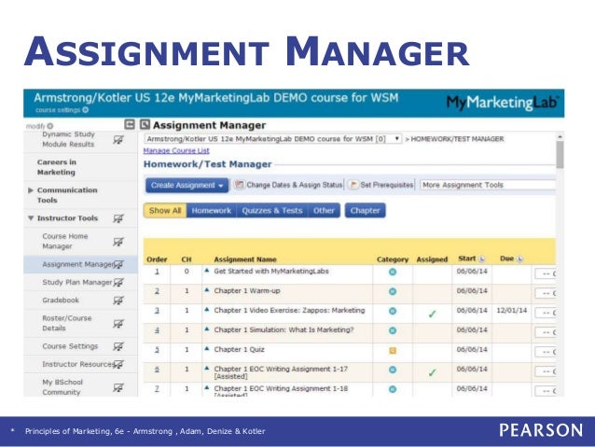Click category icon for Chapter 1 Simulation
Image resolution: width=595 pixels, height=447 pixels.
[393, 330]
